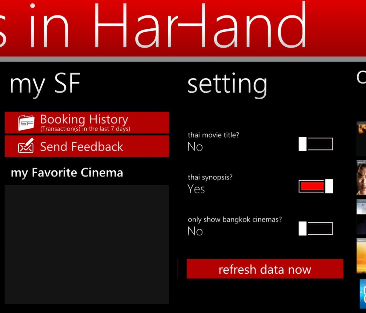Click the refresh data now button
This screenshot has width=366, height=313.
pos(265,269)
